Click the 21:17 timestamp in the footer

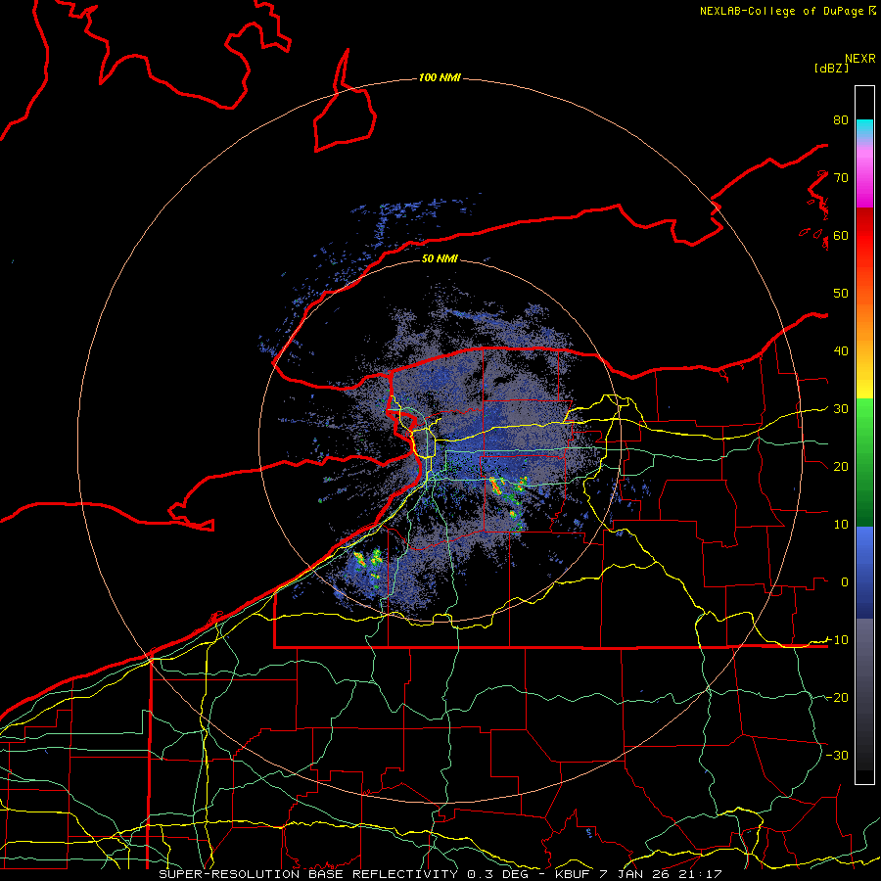(703, 874)
